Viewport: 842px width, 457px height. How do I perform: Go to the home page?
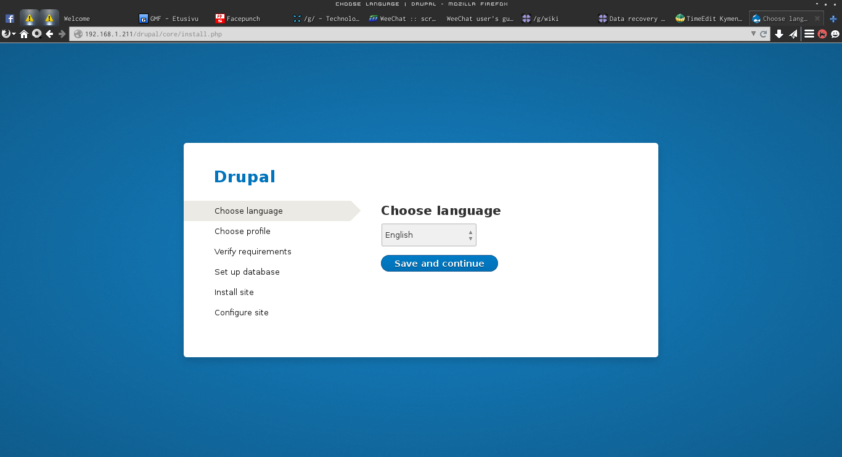pyautogui.click(x=24, y=34)
